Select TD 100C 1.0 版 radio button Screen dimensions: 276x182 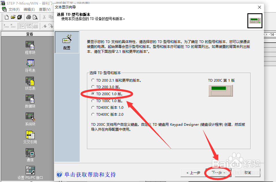click(x=93, y=101)
